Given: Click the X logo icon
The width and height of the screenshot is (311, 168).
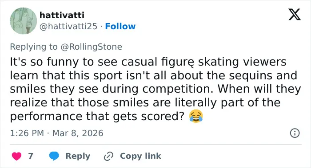Looking at the screenshot, I should click(x=295, y=15).
